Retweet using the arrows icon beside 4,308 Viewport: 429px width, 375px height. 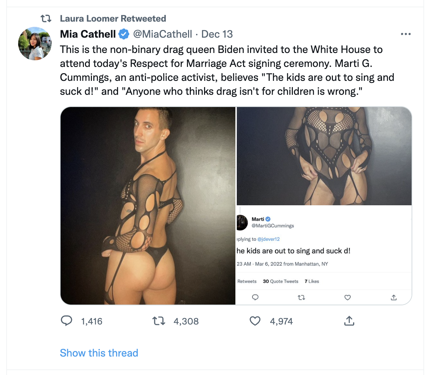159,321
